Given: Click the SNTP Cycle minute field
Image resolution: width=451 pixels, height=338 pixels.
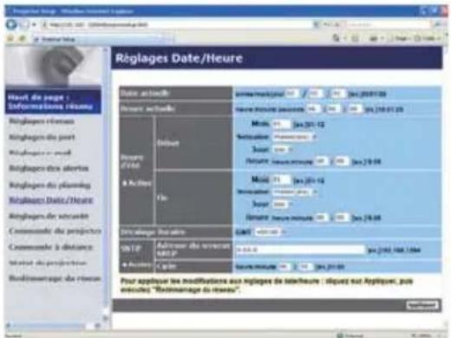Looking at the screenshot, I should coord(305,267).
